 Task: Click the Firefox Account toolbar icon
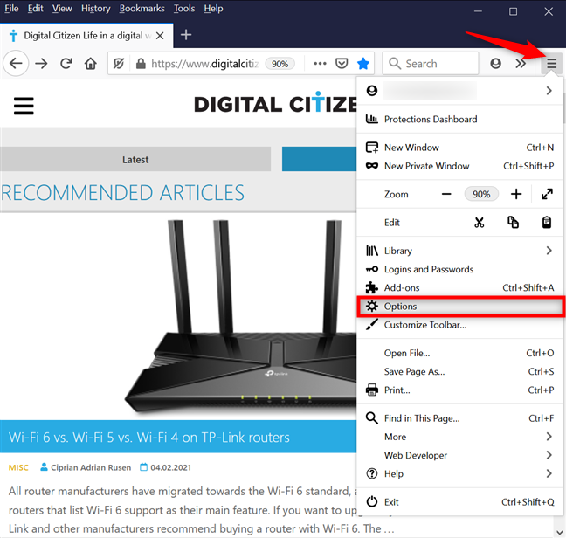tap(495, 64)
